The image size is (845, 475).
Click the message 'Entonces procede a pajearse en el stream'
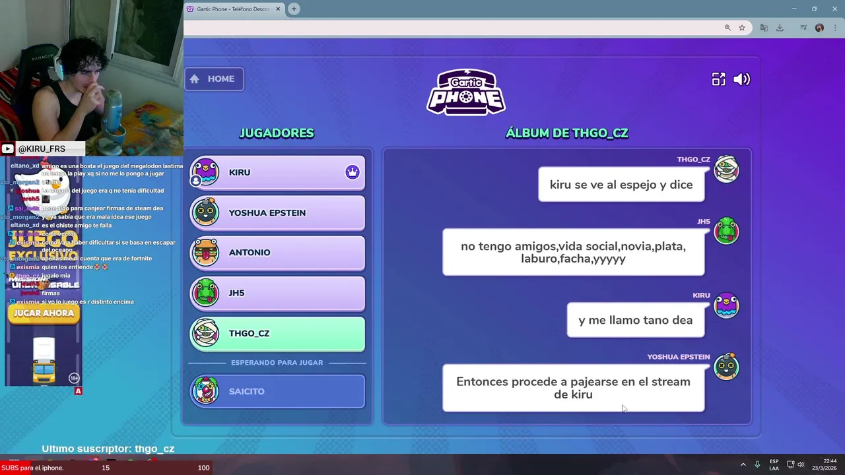(x=573, y=388)
